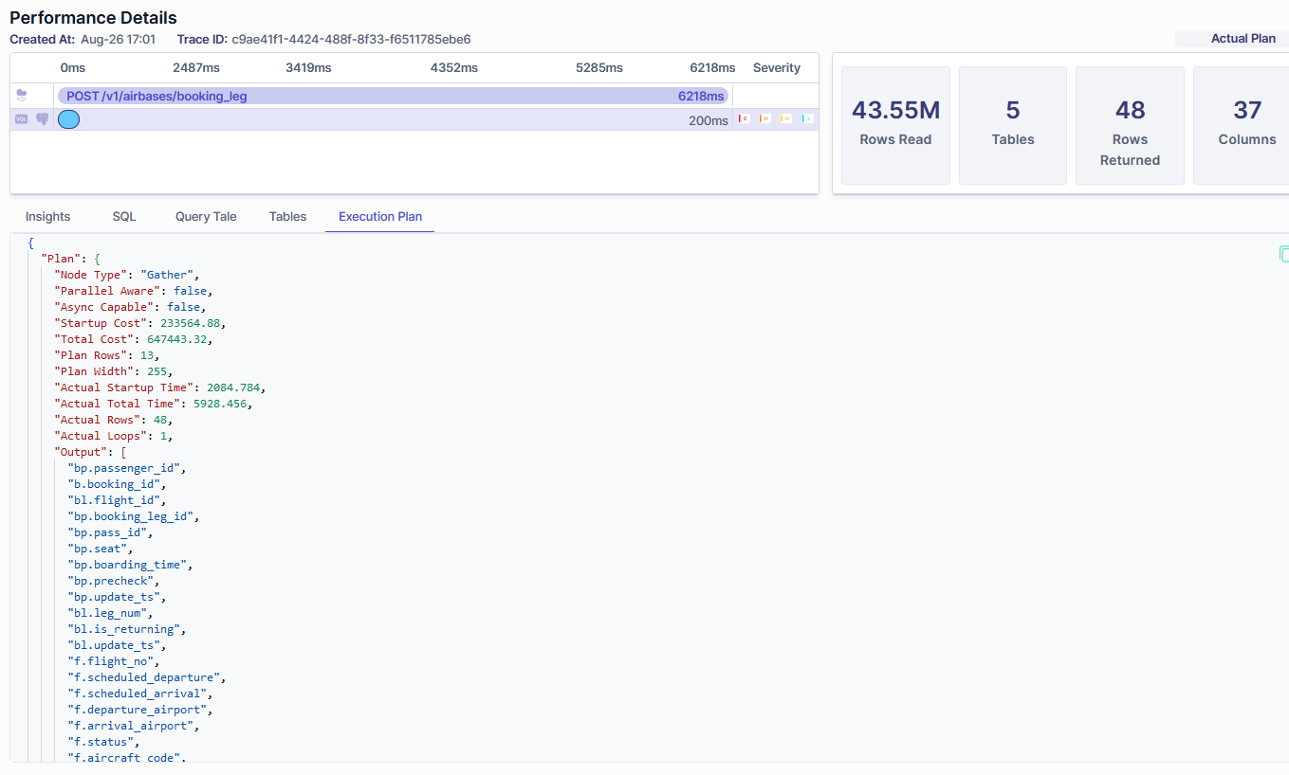Click the 200ms span duration
Screen dimensions: 1289x775
coord(709,120)
